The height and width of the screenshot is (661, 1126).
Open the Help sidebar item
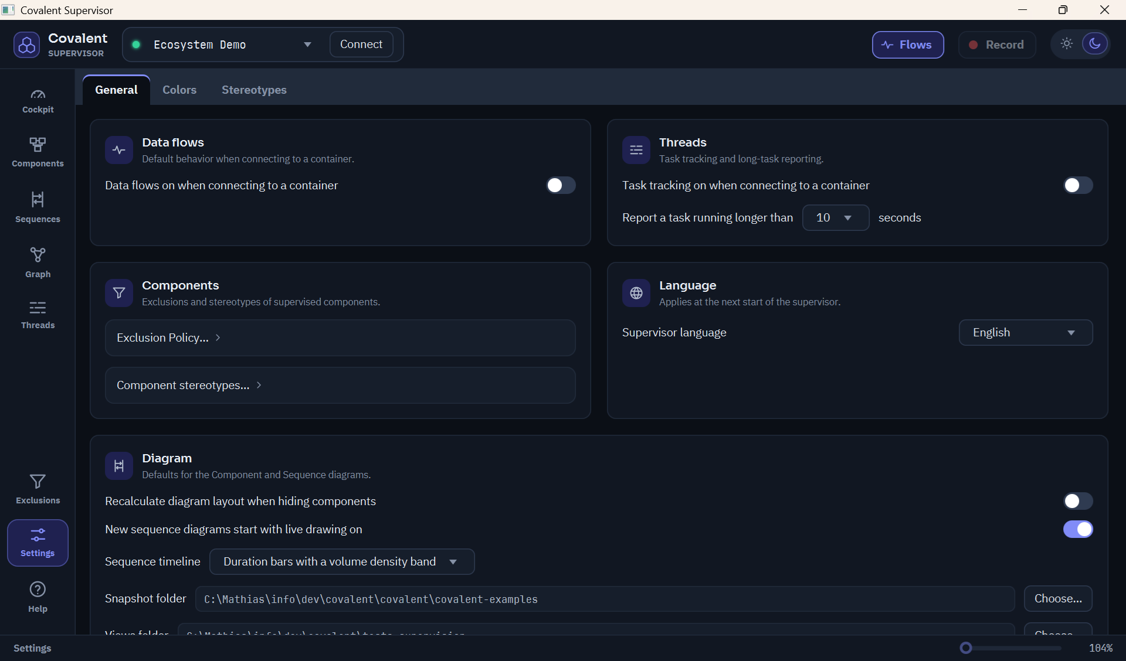click(38, 597)
